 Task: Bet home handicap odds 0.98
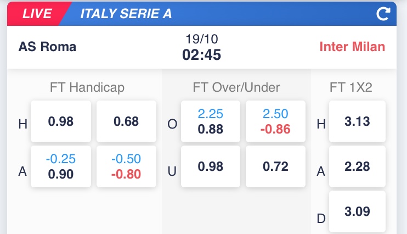pos(61,121)
